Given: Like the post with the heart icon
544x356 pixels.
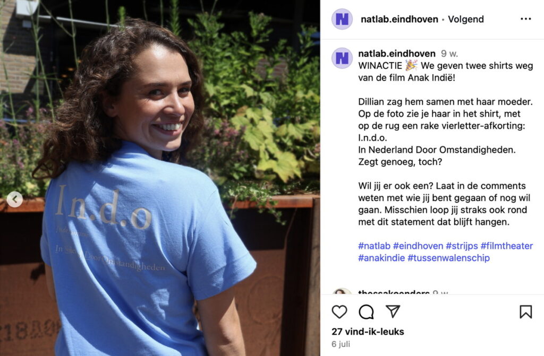Looking at the screenshot, I should [339, 311].
